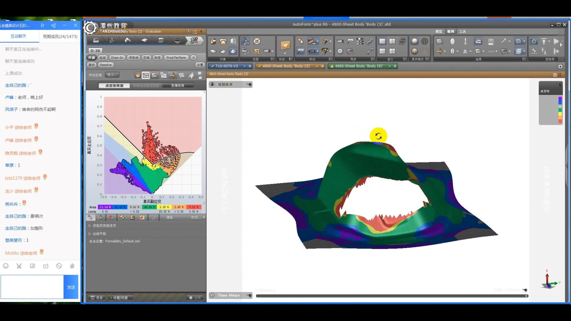
Task: Click the clock icon in sync group
Action: point(340,51)
